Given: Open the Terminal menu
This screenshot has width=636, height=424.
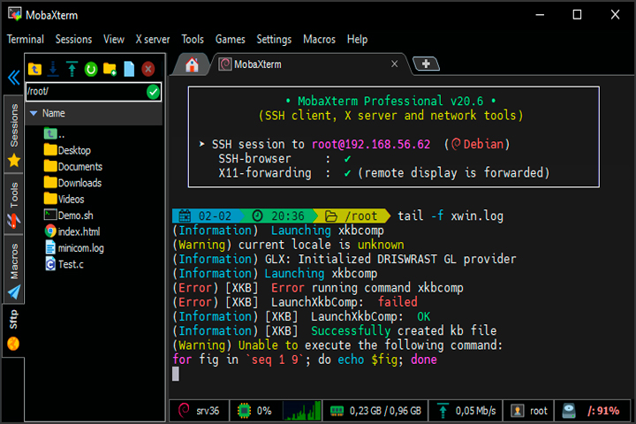Looking at the screenshot, I should point(26,40).
